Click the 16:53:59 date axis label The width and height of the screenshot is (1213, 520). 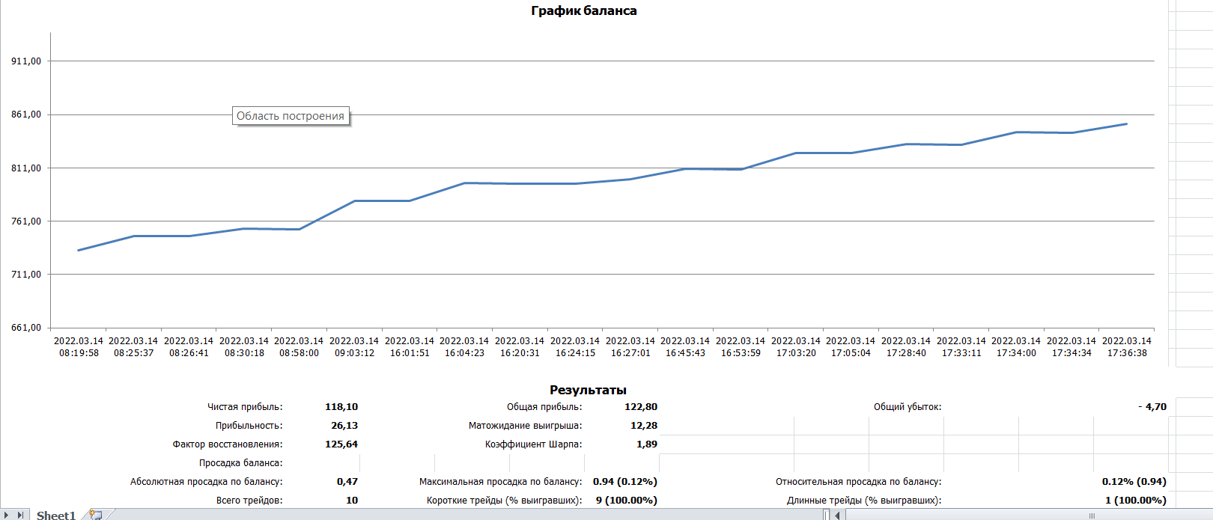click(x=741, y=347)
